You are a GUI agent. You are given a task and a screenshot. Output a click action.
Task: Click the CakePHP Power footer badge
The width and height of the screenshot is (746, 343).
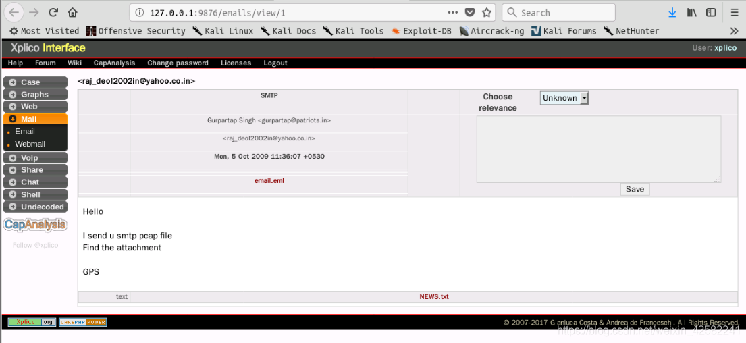pos(83,322)
